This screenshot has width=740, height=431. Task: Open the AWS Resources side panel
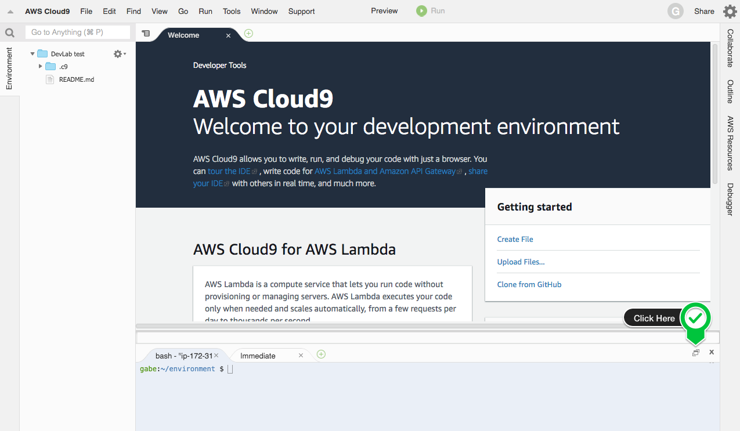click(730, 143)
